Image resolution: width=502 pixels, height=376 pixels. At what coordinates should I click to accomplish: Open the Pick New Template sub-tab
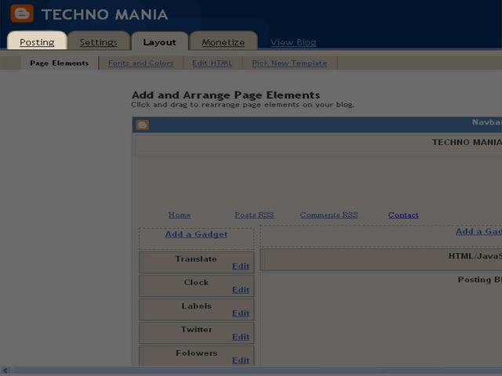point(289,63)
